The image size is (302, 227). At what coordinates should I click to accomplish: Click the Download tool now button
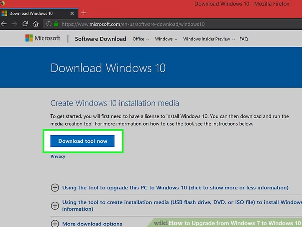pyautogui.click(x=82, y=141)
